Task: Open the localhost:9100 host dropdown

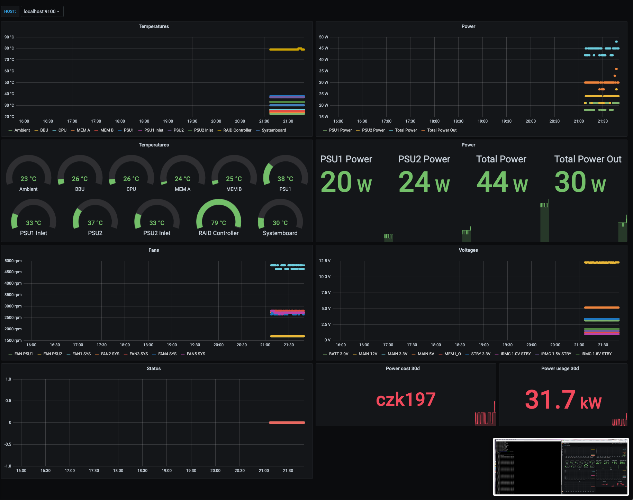Action: pyautogui.click(x=42, y=11)
